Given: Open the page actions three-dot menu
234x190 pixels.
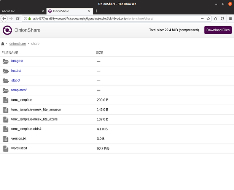Looking at the screenshot, I should [x=202, y=18].
